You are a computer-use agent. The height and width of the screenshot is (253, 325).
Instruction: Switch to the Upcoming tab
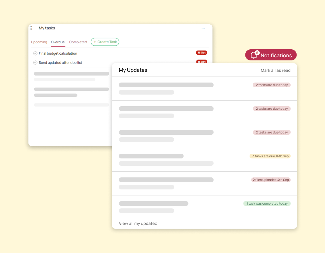[39, 42]
